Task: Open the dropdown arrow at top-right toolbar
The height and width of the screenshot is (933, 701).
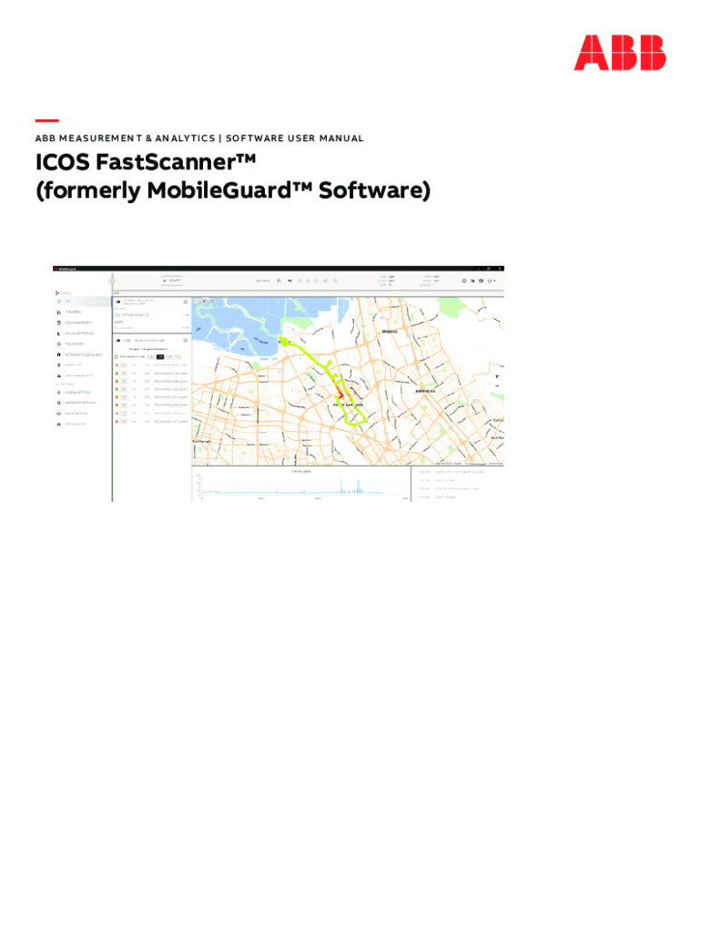Action: (496, 281)
